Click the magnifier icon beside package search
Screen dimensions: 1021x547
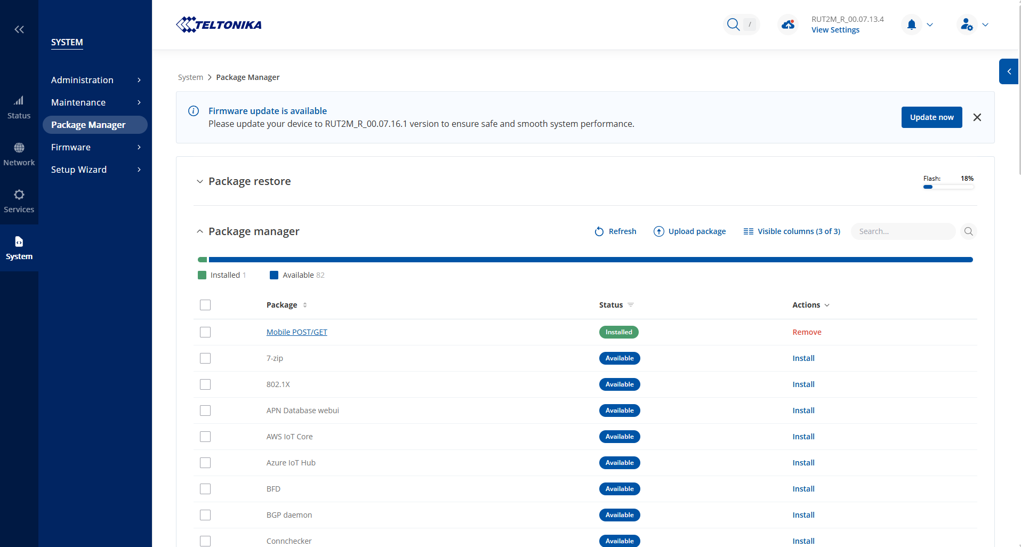tap(968, 231)
